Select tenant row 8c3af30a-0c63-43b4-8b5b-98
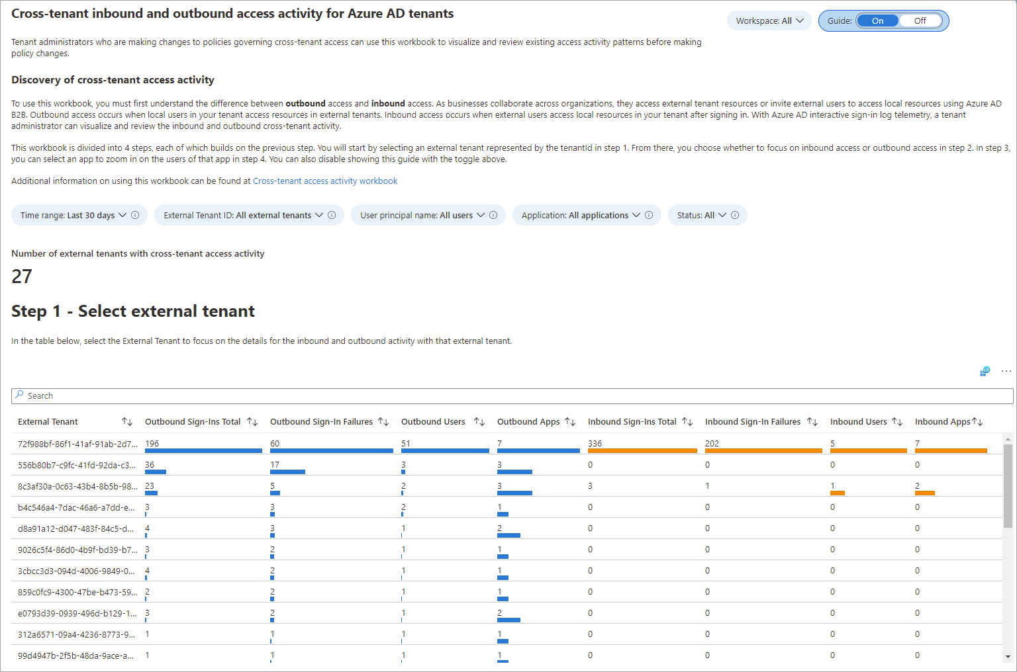The image size is (1017, 672). (x=507, y=486)
